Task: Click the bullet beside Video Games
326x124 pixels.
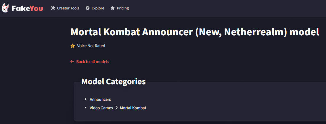Action: pos(86,108)
